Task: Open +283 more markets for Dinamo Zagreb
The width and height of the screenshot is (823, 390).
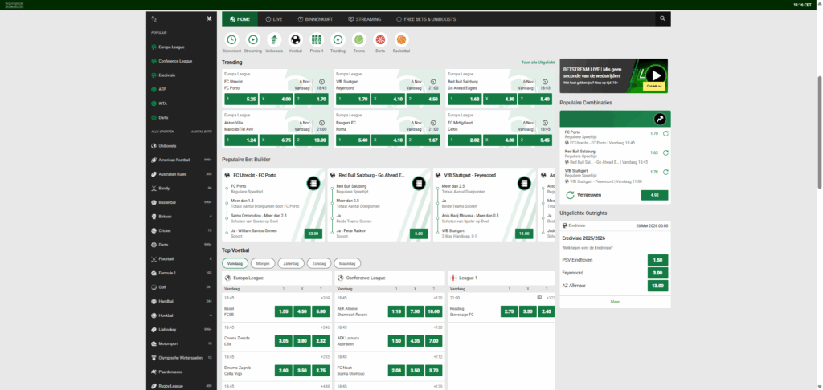Action: pos(325,356)
